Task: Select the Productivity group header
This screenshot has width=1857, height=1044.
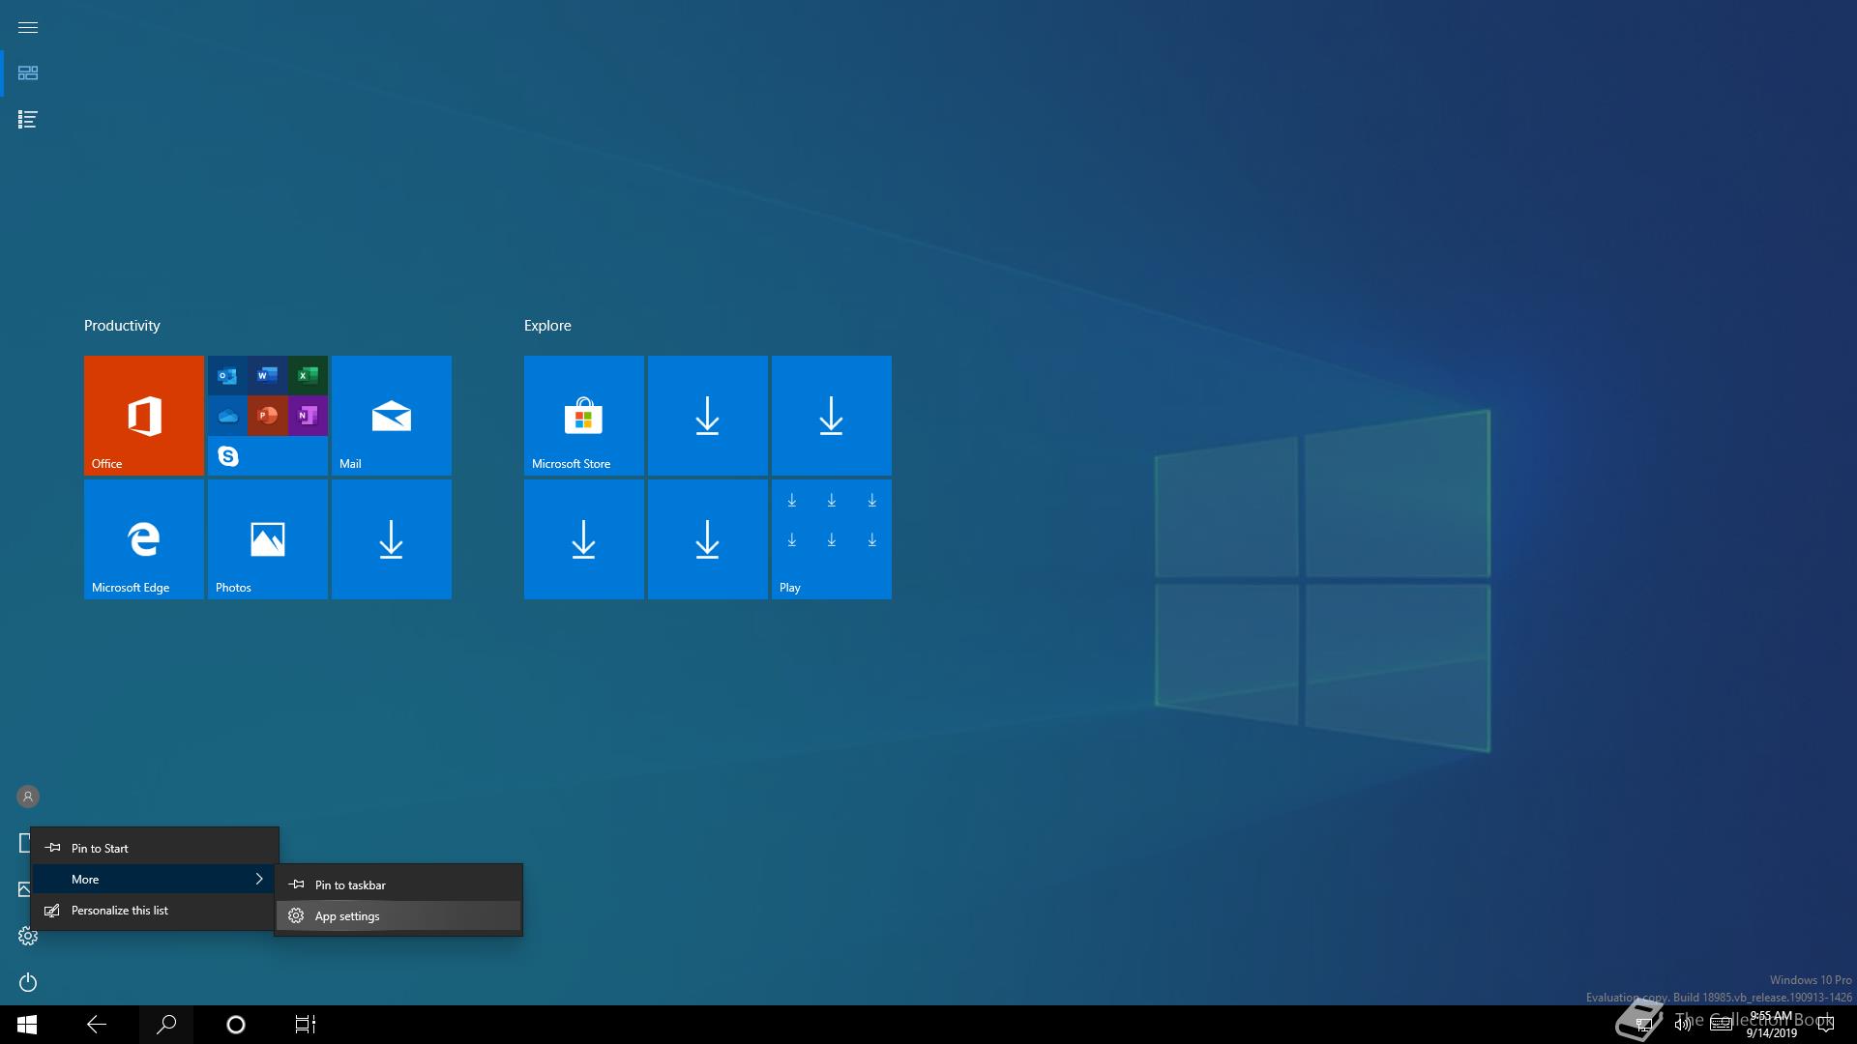Action: 122,326
